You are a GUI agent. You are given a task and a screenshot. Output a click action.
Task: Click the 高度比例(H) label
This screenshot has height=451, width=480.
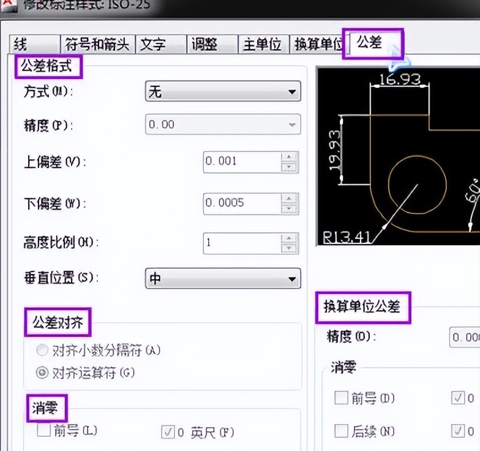(x=61, y=243)
